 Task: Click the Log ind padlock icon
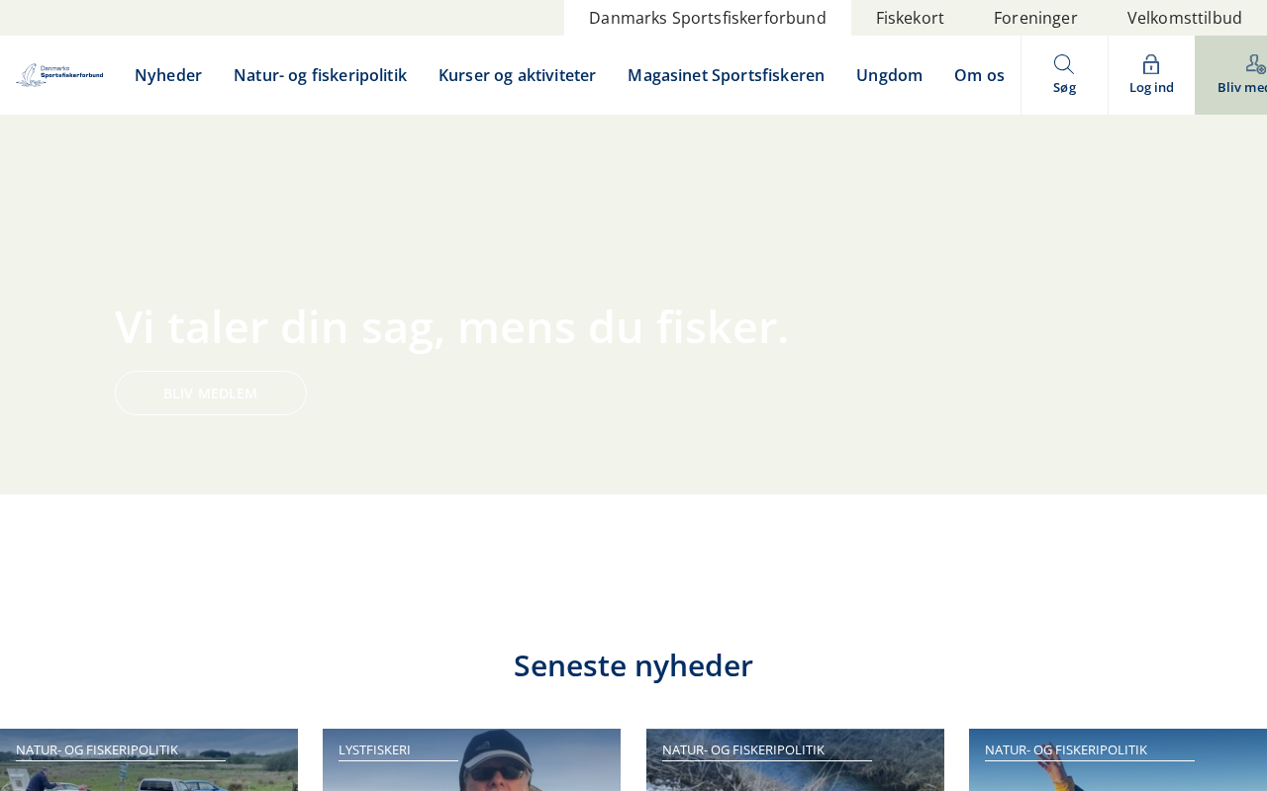tap(1151, 64)
